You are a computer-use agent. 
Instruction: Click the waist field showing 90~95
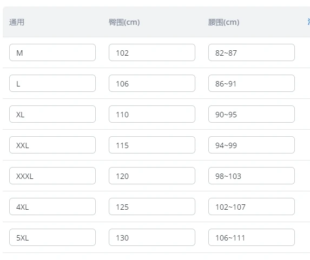(x=252, y=114)
